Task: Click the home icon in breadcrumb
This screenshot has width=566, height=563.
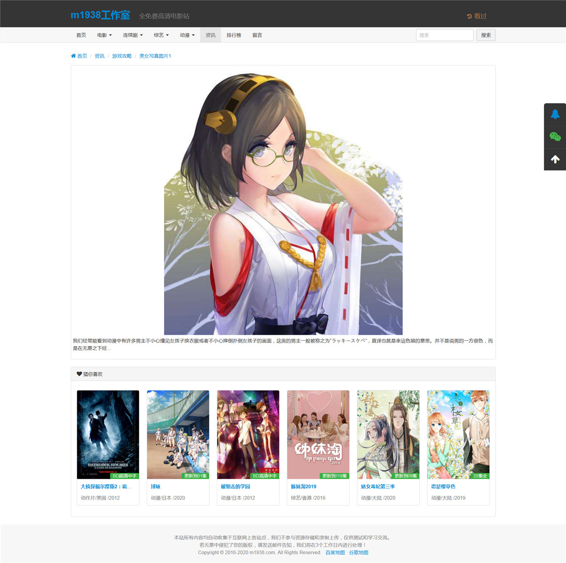Action: 73,56
